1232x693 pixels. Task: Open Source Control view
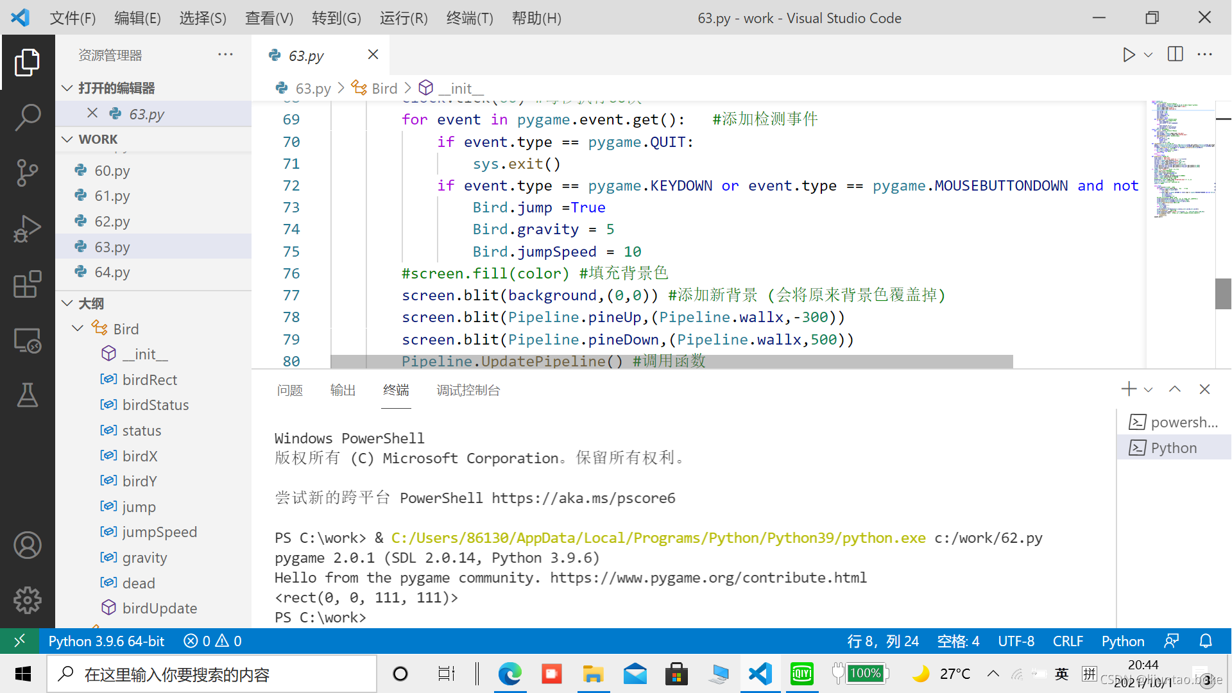(28, 173)
